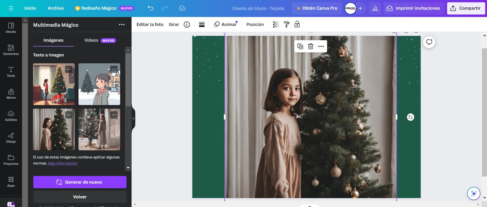Screen dimensions: 487x207
Task: Select the anime girl with scarf thumbnail
Action: [x=99, y=84]
